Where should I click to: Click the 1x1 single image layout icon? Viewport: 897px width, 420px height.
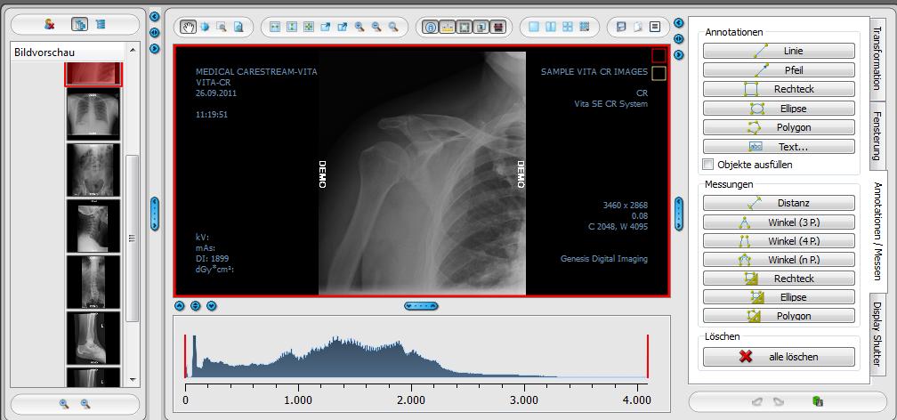pos(534,27)
